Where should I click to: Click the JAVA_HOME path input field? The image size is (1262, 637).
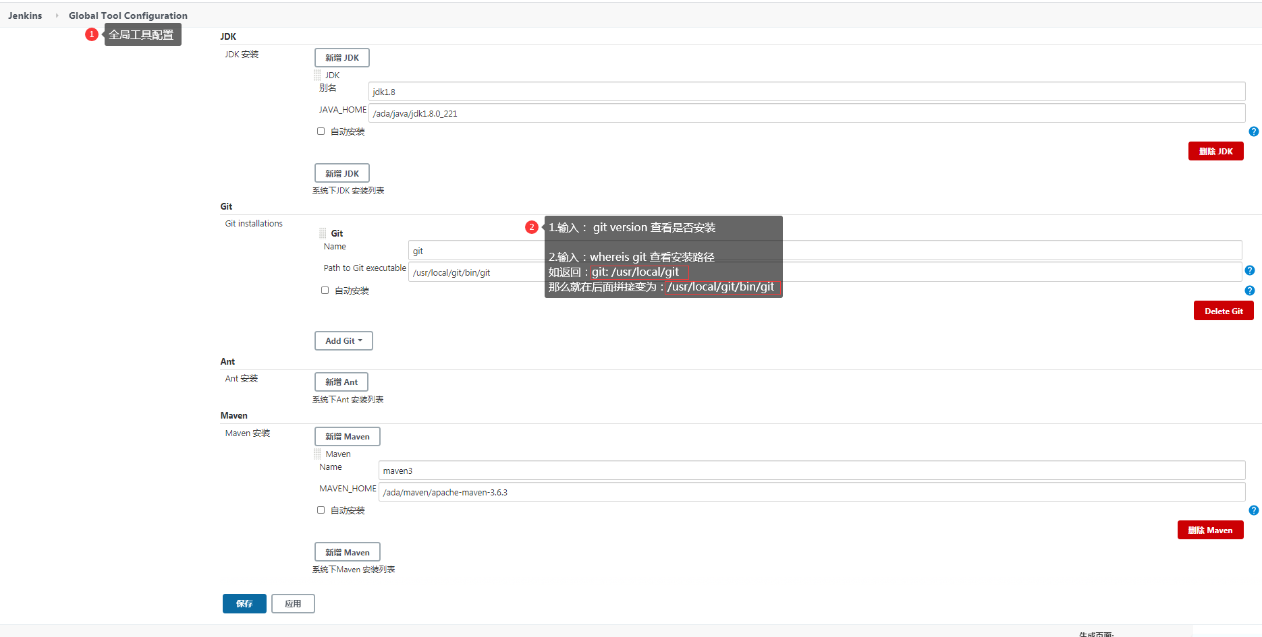(x=806, y=113)
